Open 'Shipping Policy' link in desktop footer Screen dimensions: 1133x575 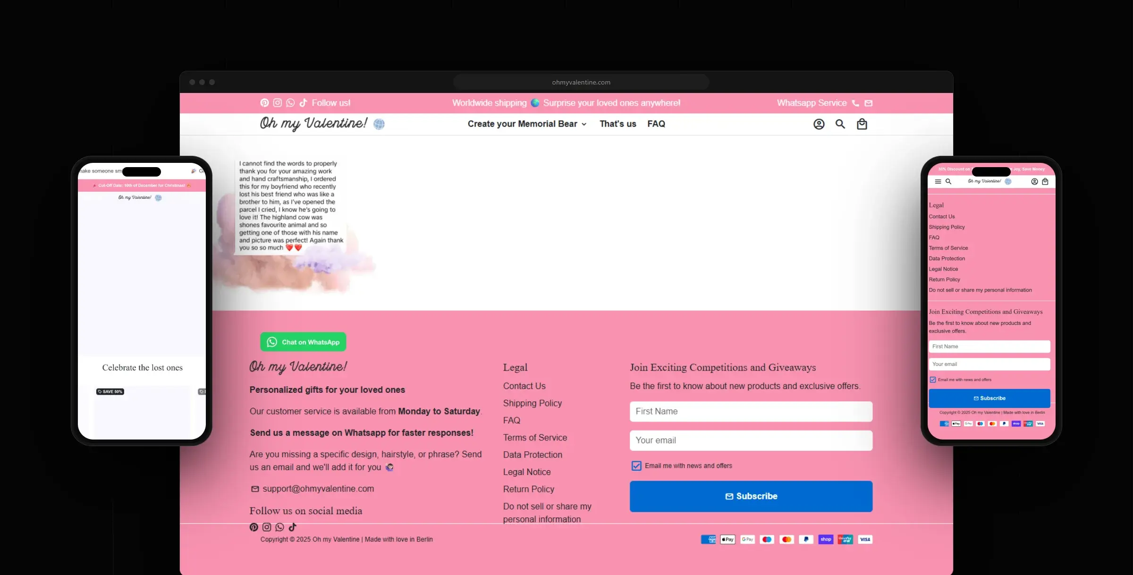(533, 403)
